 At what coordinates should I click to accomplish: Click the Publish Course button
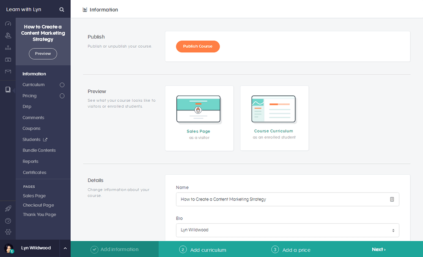(x=198, y=46)
